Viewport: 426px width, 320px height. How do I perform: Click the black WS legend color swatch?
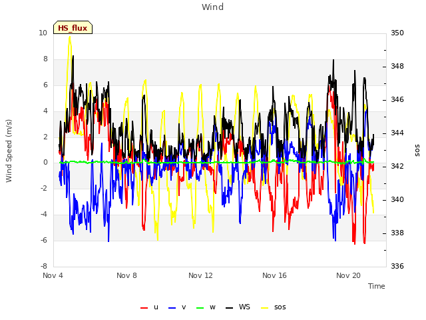[229, 308]
